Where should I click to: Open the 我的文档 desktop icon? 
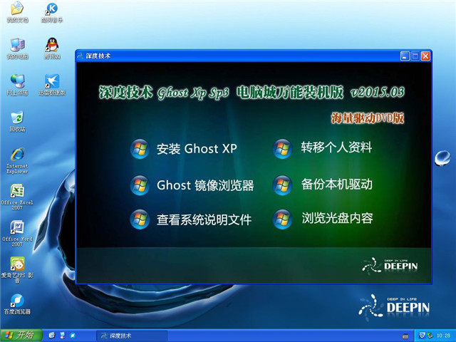pos(17,11)
